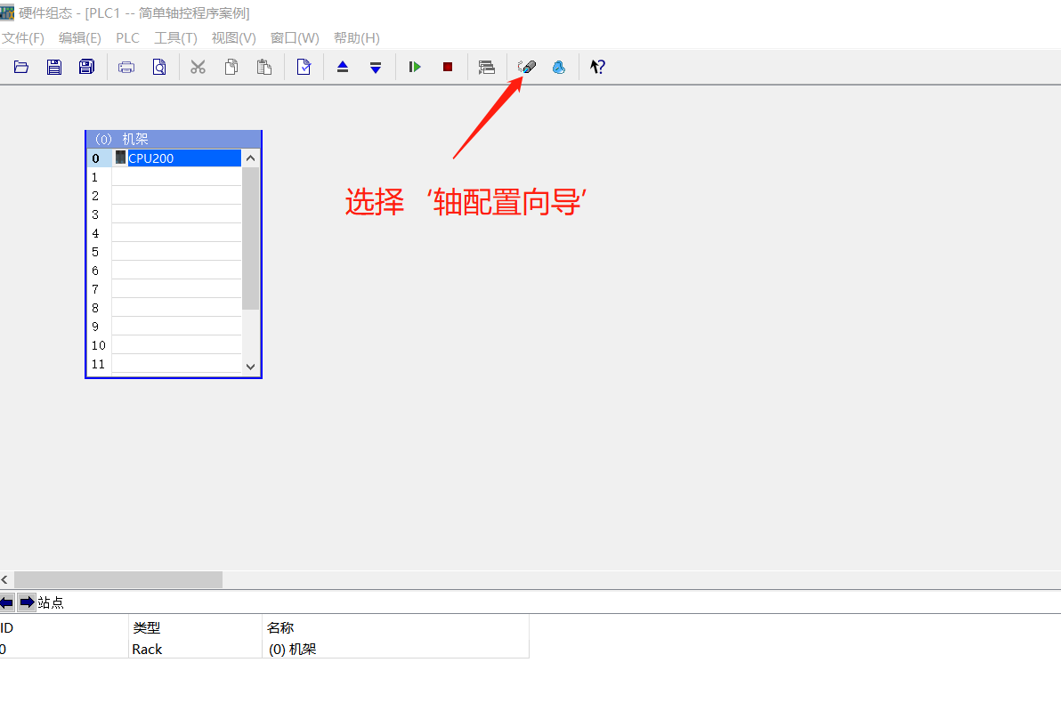
Task: Activate the context help arrow icon
Action: [x=596, y=66]
